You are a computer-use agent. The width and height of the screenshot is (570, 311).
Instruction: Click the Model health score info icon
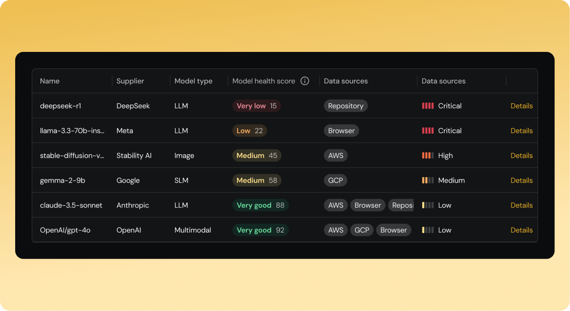coord(305,81)
